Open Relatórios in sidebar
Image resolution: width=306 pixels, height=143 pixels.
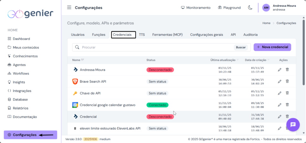[x=18, y=108]
